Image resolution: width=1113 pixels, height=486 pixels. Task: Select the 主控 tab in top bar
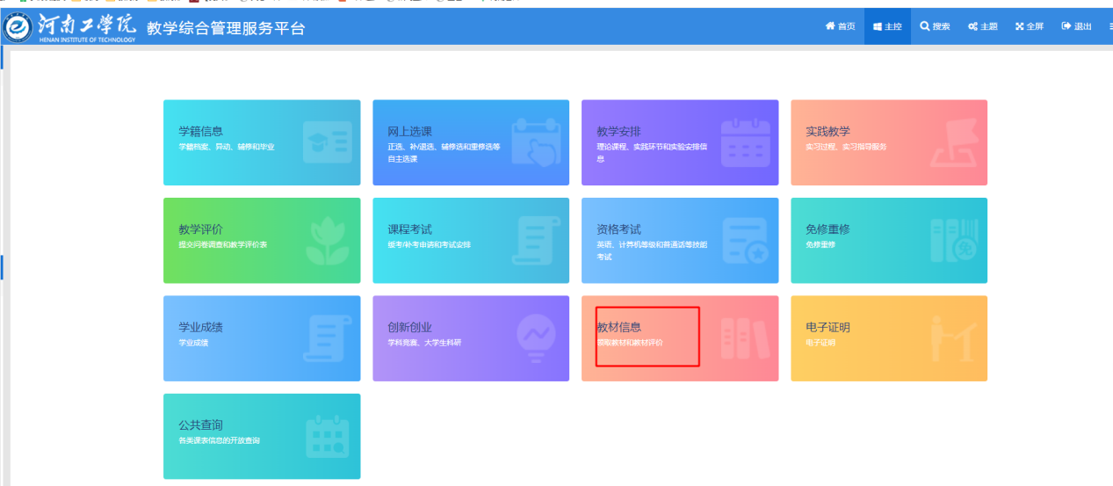click(x=887, y=26)
